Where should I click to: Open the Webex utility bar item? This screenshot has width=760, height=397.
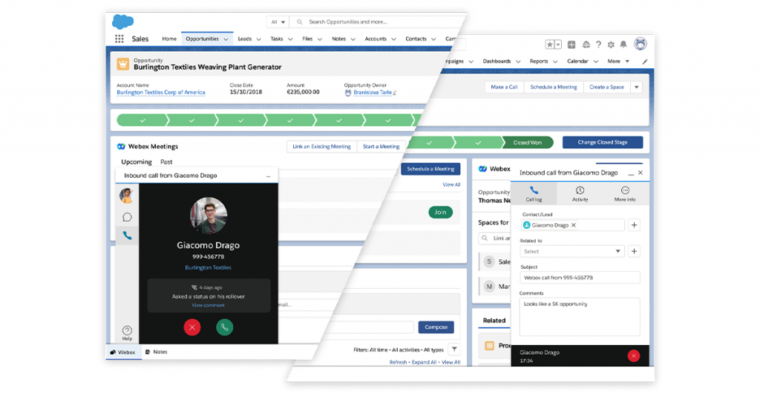click(123, 352)
